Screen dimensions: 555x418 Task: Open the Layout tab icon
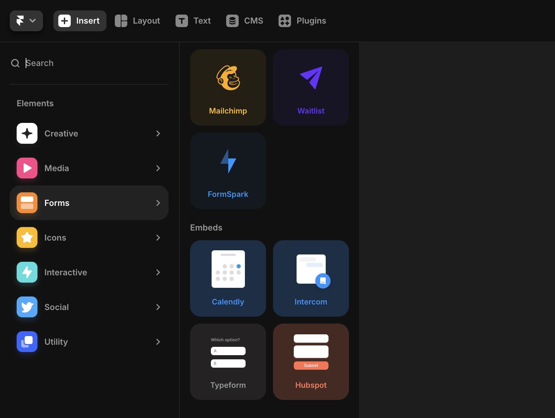[121, 21]
